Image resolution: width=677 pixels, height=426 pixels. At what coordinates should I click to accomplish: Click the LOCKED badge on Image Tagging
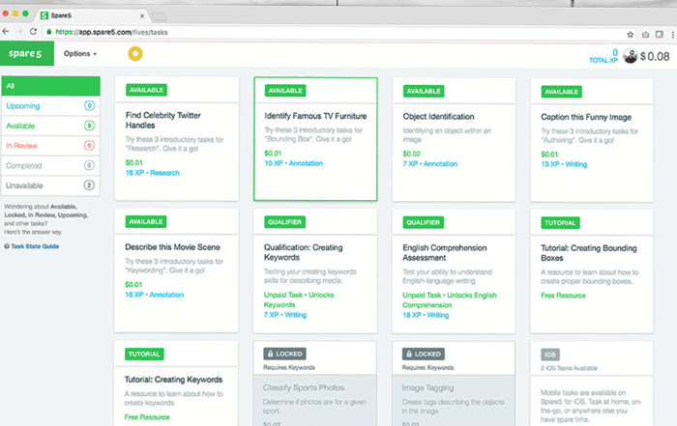click(424, 354)
